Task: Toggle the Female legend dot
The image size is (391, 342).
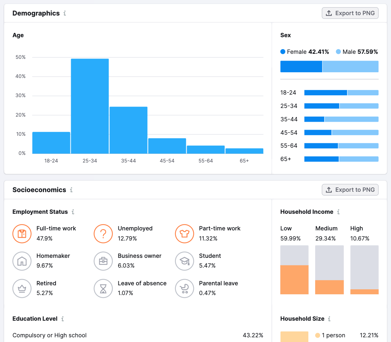Action: point(283,52)
